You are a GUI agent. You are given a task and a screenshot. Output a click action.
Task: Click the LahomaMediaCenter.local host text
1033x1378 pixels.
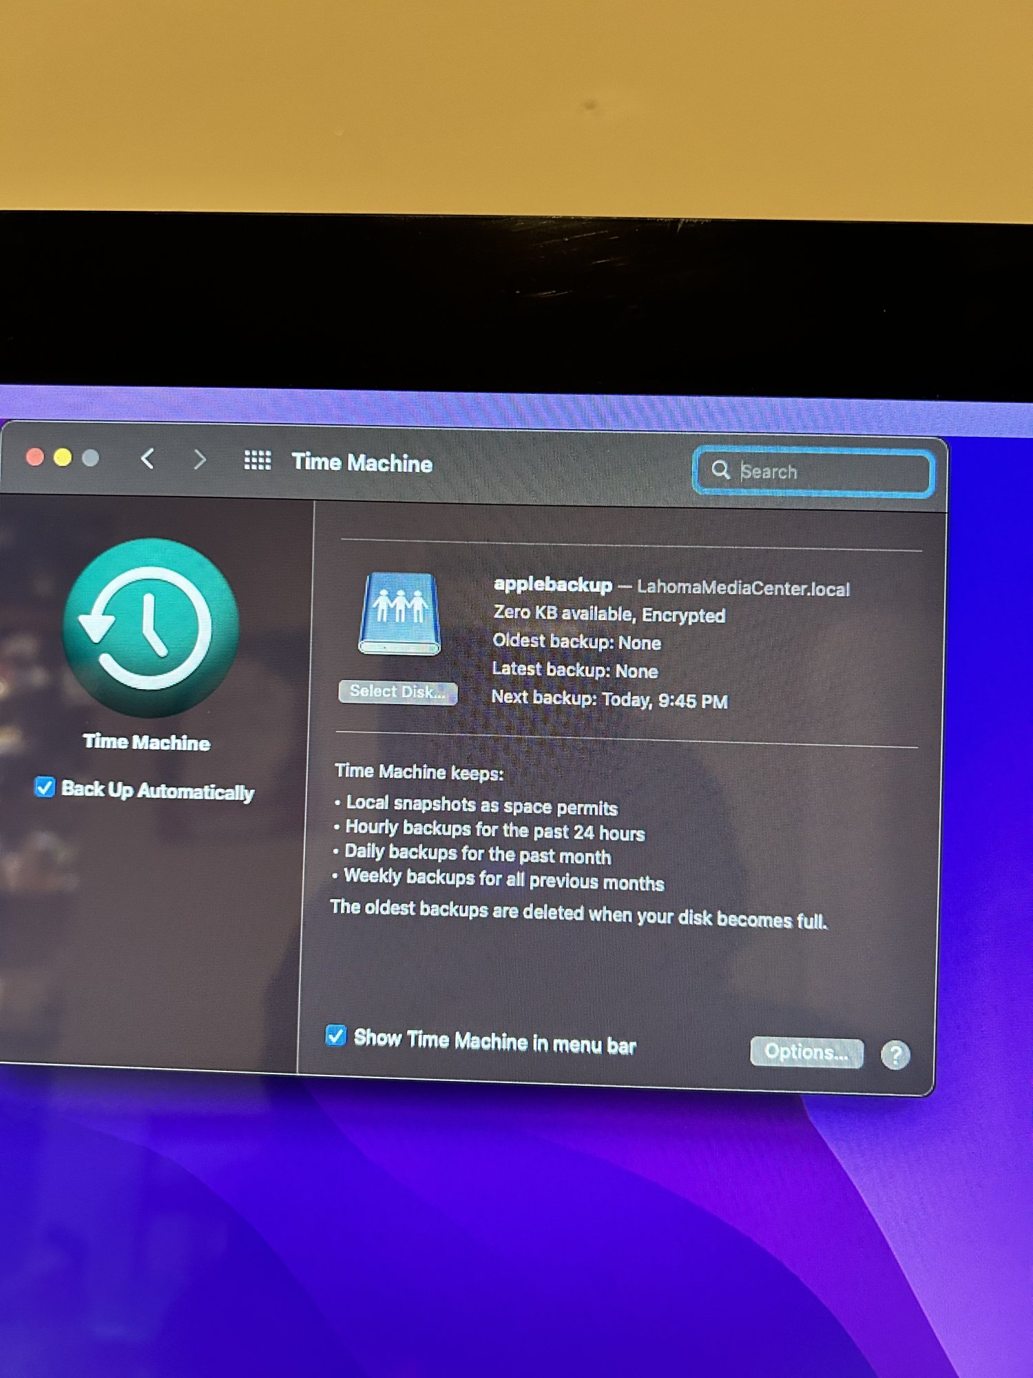pyautogui.click(x=743, y=588)
